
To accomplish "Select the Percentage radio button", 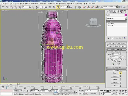I will point(108,59).
